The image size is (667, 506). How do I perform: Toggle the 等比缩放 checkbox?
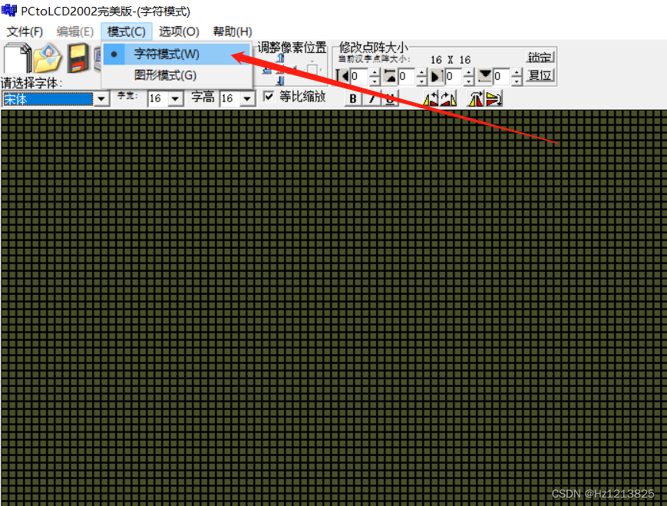[269, 97]
